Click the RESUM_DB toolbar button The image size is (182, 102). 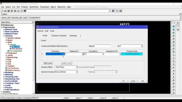[x=16, y=18]
